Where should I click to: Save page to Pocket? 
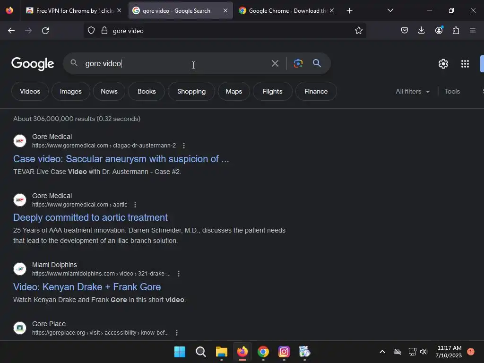[x=405, y=31]
